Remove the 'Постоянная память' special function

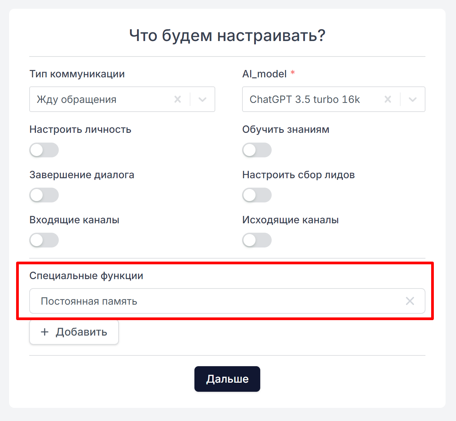(410, 301)
